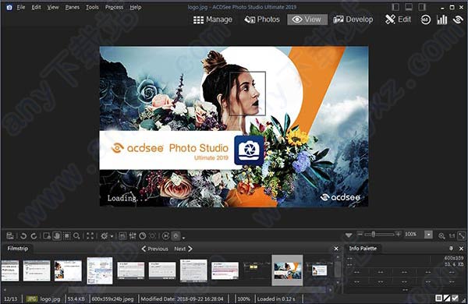
Task: Click the save/external editor icon in bottom toolbar
Action: tap(10, 236)
